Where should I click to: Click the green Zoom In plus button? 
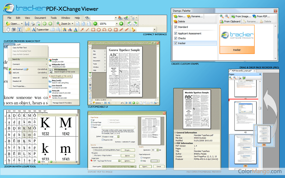point(121,24)
